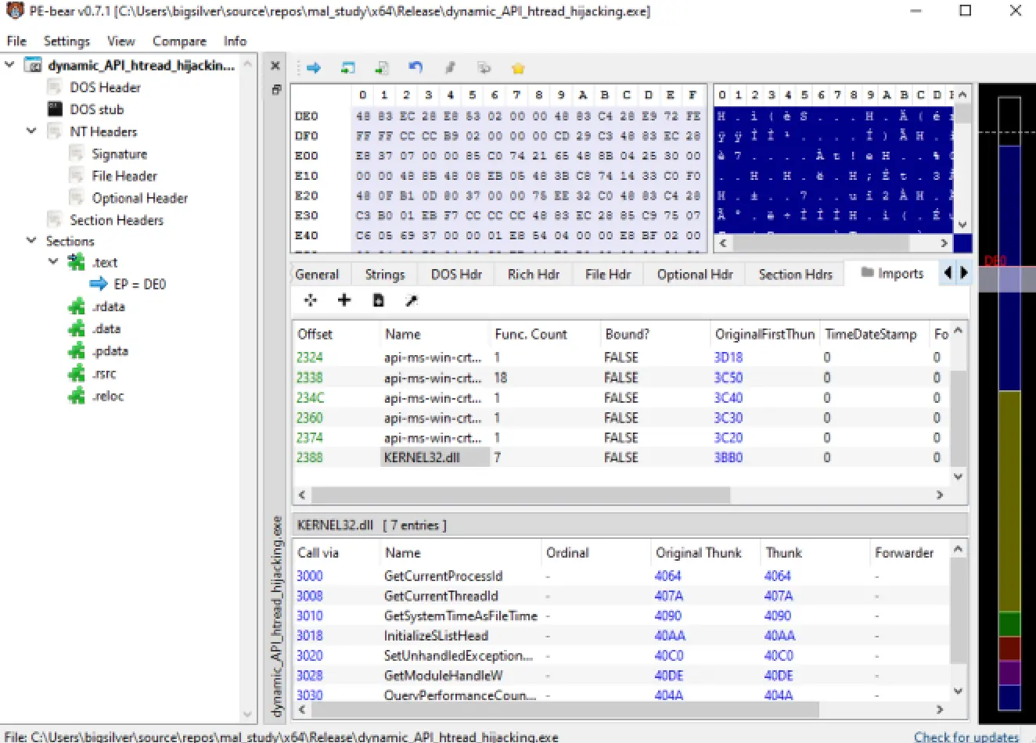Open the Info menu

point(235,41)
